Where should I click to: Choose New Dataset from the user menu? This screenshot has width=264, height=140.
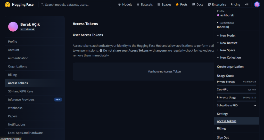(236, 43)
